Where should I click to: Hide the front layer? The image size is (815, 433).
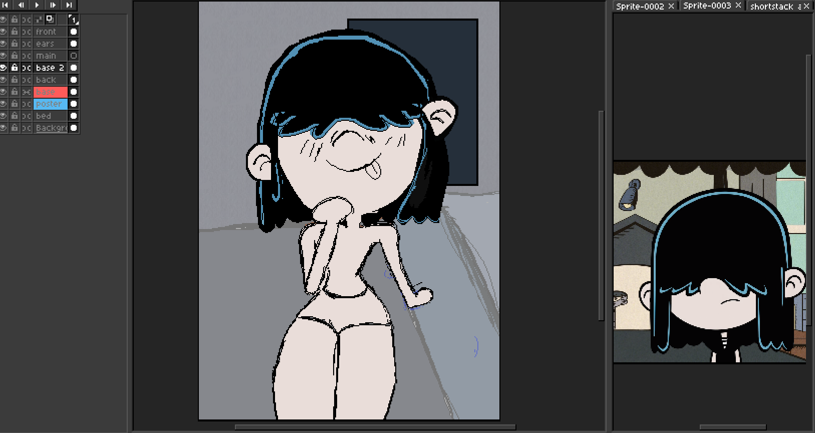4,32
